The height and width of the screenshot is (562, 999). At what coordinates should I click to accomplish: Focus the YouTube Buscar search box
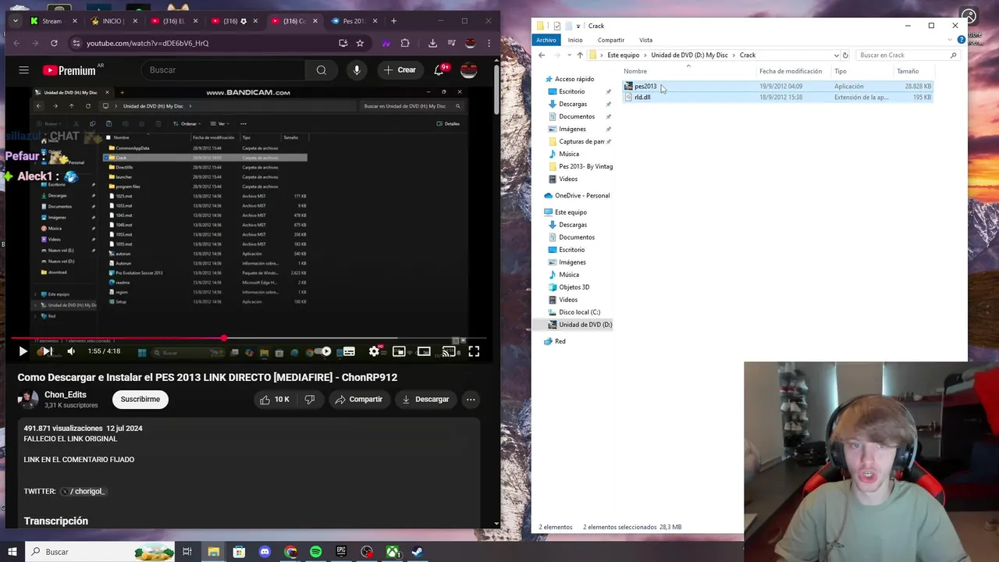pyautogui.click(x=222, y=70)
